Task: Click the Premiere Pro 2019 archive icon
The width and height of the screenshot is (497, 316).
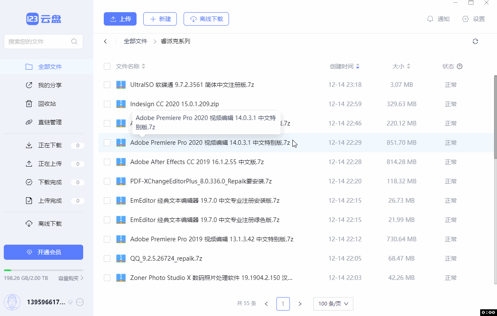Action: (121, 239)
